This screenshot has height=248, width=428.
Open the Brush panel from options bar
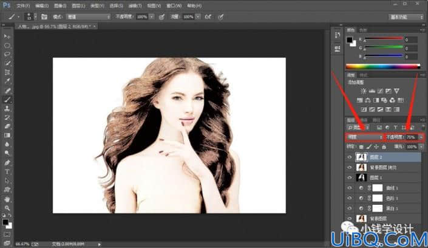tap(44, 17)
